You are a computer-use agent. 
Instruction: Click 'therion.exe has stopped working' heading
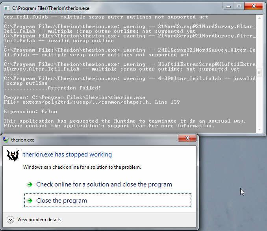click(67, 155)
